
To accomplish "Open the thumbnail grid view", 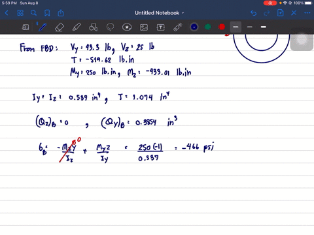I will [20, 13].
